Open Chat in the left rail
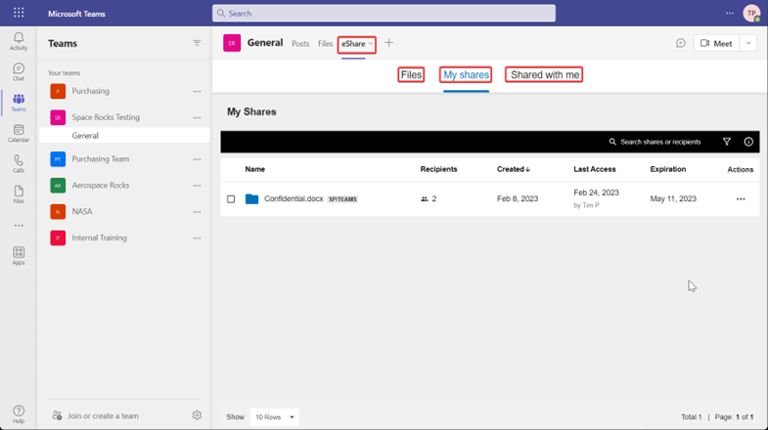The image size is (768, 430). pyautogui.click(x=19, y=72)
